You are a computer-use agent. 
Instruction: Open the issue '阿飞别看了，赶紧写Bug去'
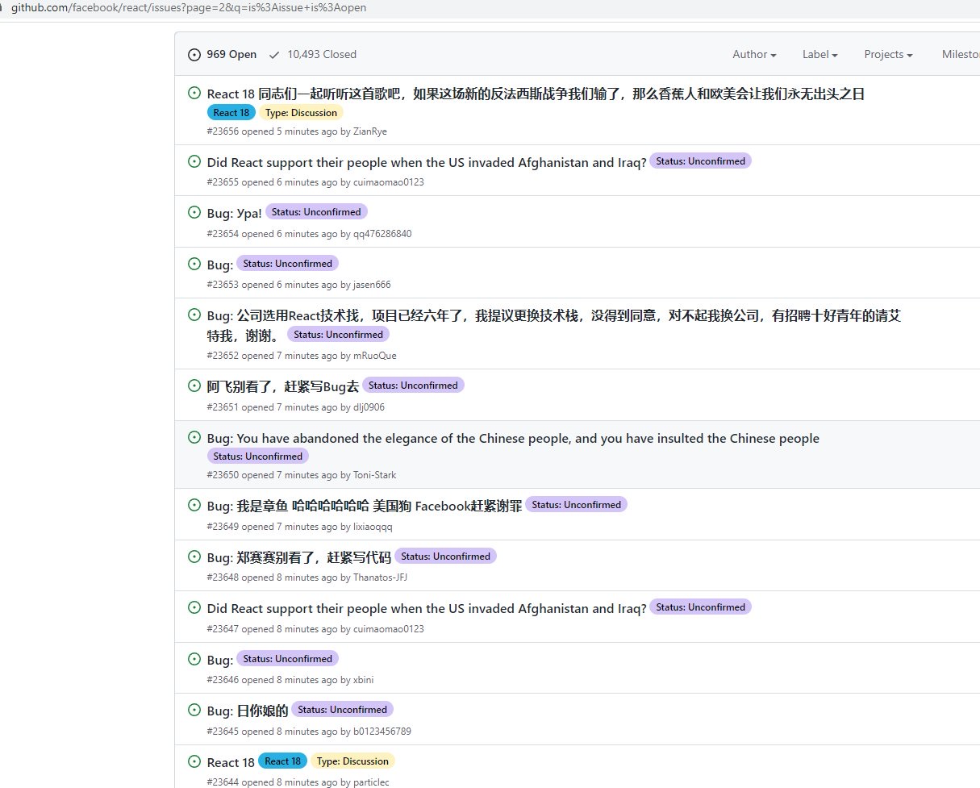click(x=283, y=386)
